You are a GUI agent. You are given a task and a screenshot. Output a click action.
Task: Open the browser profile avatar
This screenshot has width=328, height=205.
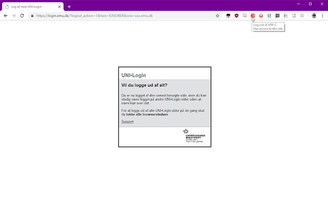coord(314,15)
